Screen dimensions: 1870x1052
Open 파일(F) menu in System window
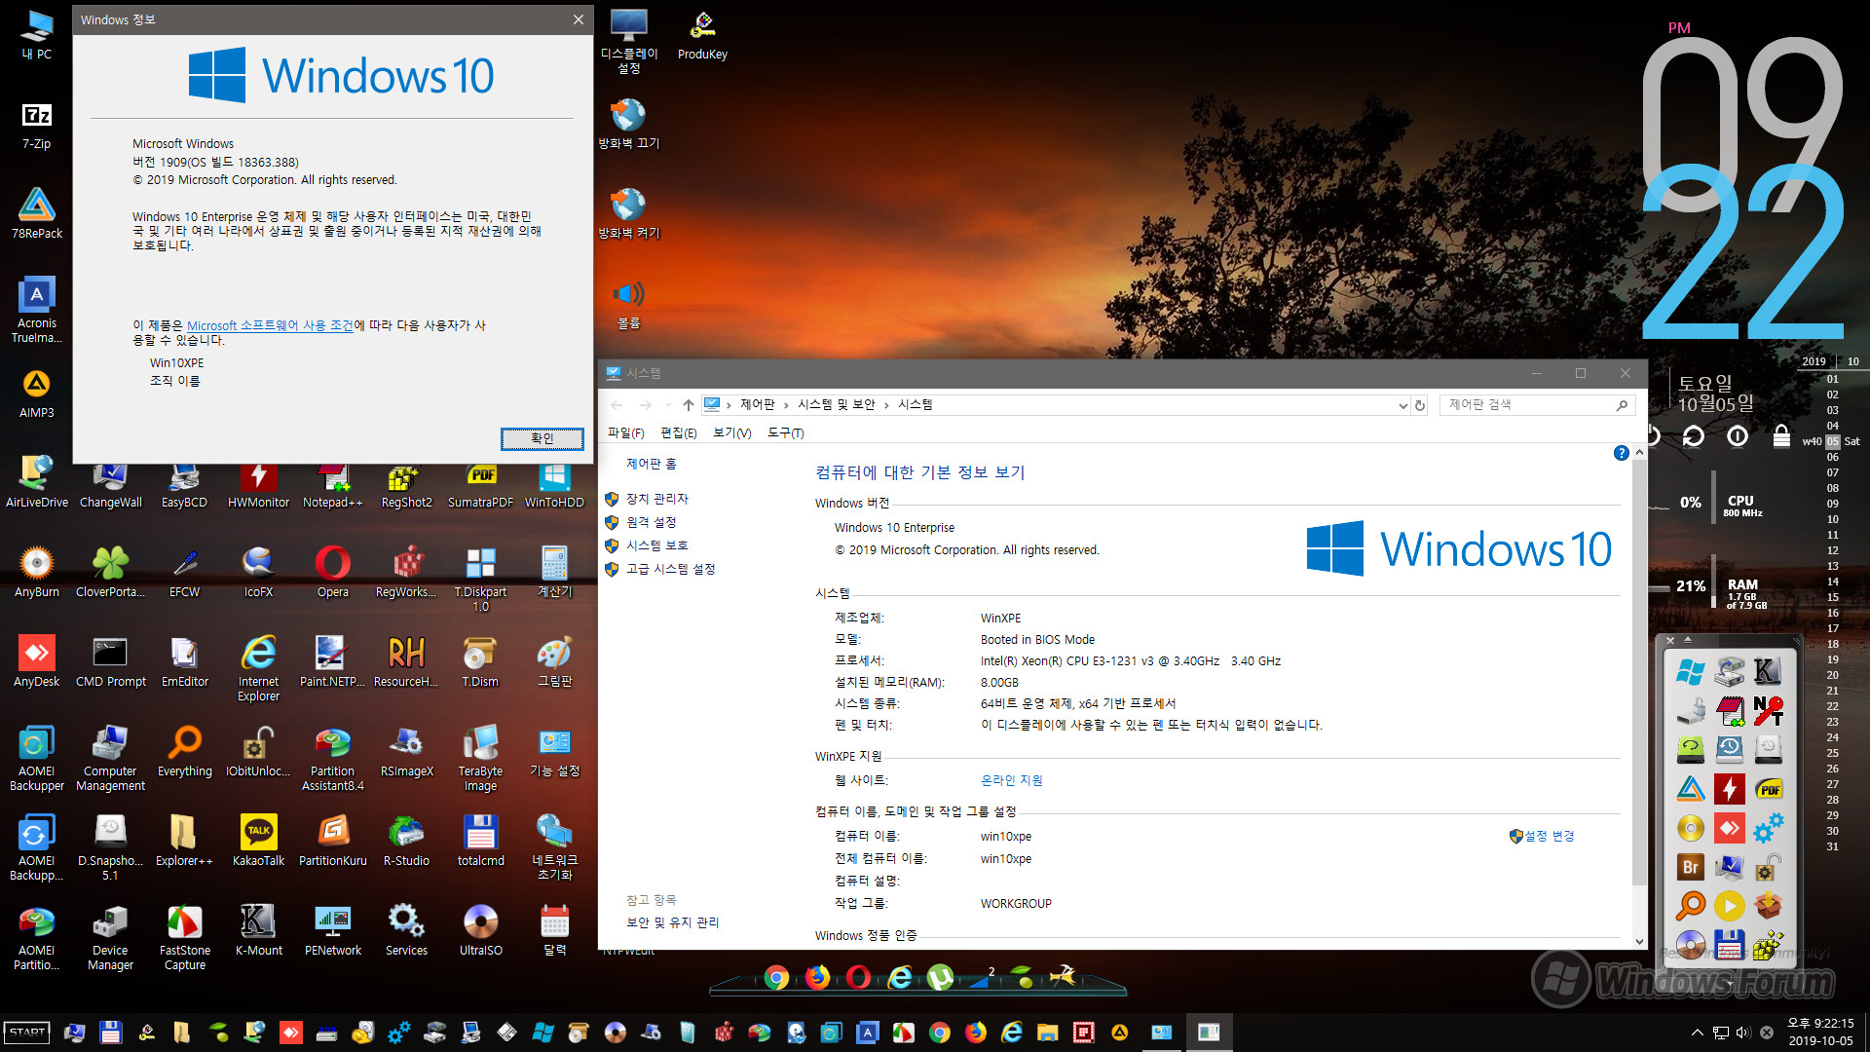(625, 432)
